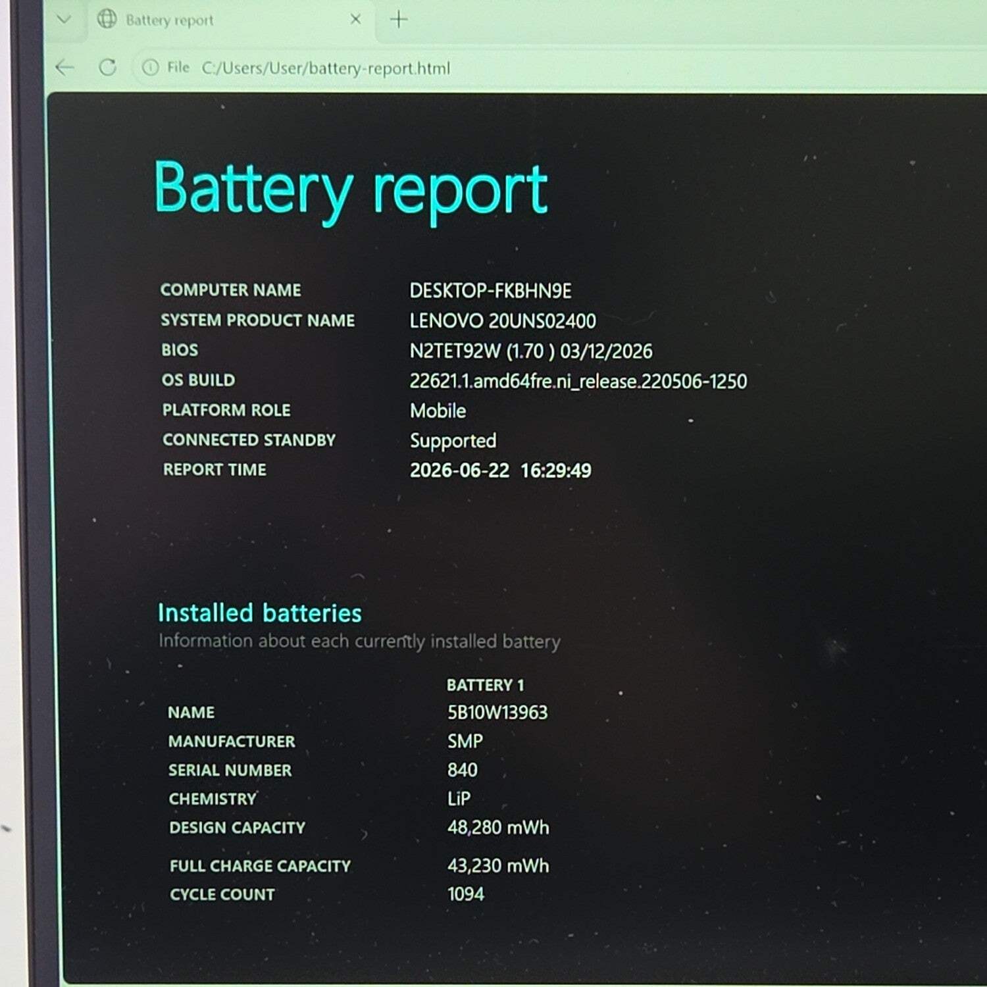Screen dimensions: 987x987
Task: Select computer name DESKTOP-FKBHN9E
Action: tap(490, 291)
